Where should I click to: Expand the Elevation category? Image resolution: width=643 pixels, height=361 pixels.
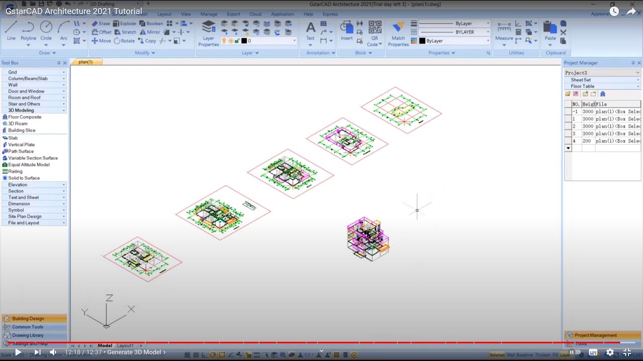[34, 185]
